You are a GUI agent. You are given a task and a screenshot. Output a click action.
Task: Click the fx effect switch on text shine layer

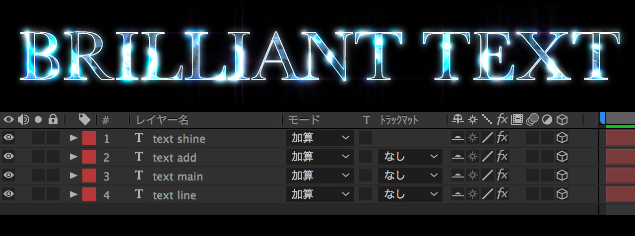click(502, 138)
